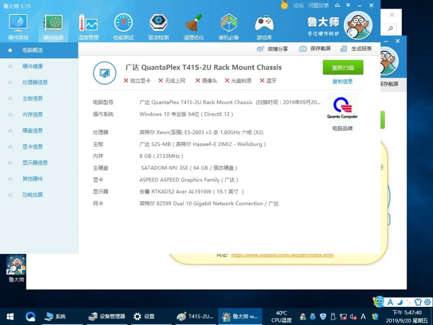
Task: Open 问题反馈 feedback link
Action: (318, 5)
